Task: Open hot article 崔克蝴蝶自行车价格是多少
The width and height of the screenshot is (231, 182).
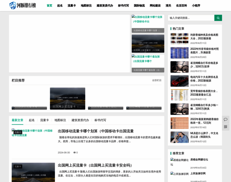Action: 204,65
